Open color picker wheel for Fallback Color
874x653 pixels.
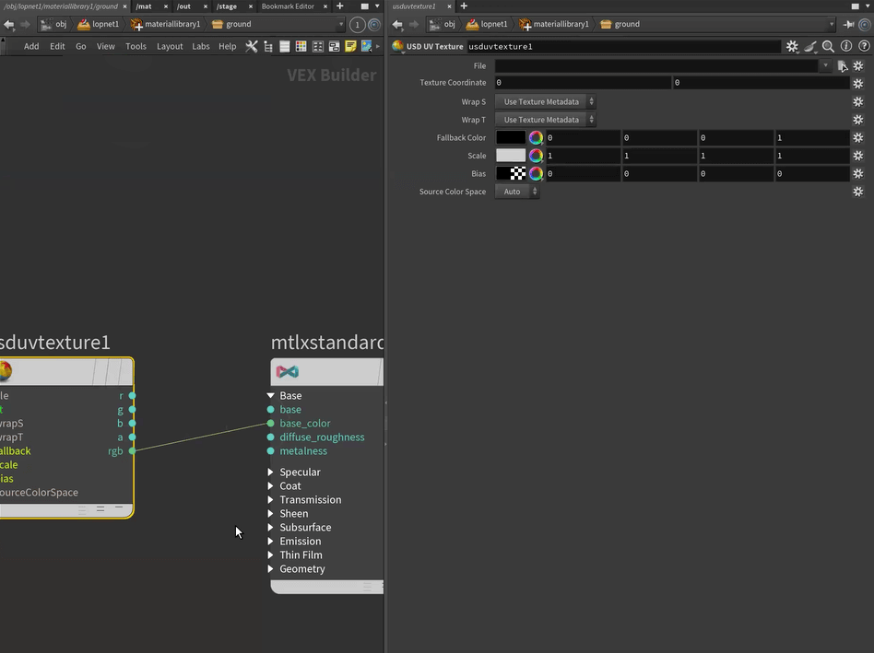[536, 138]
